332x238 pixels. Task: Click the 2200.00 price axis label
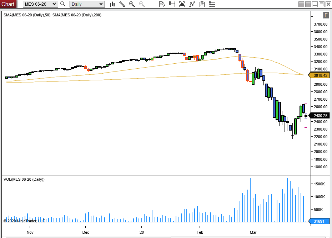(x=320, y=137)
